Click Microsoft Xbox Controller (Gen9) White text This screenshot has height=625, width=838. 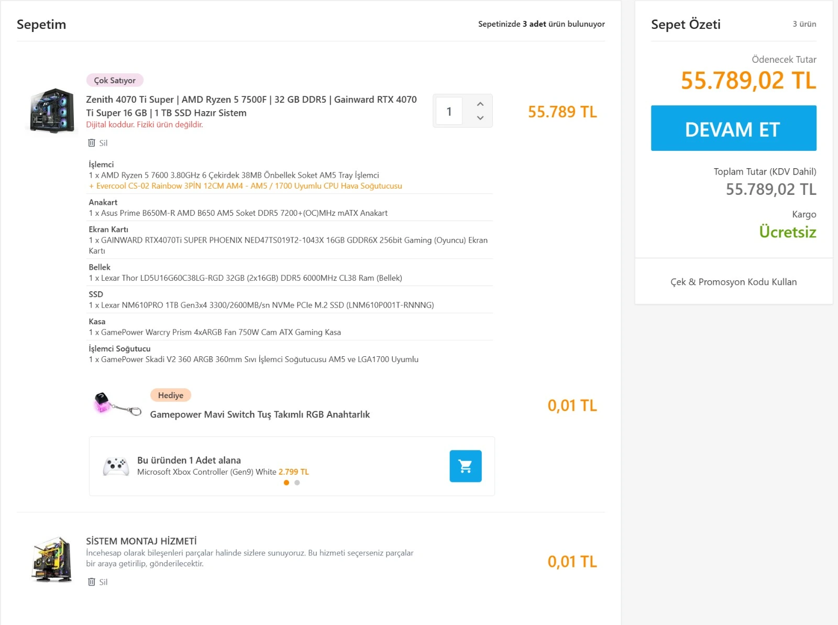click(x=207, y=472)
